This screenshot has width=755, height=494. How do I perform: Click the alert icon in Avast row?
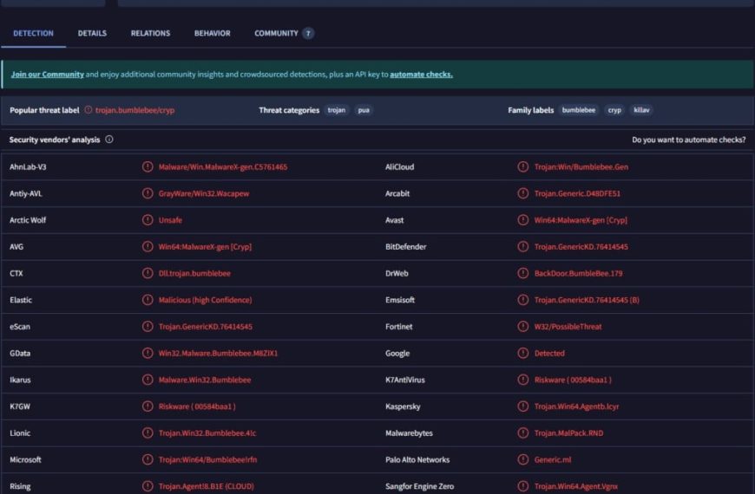click(523, 220)
